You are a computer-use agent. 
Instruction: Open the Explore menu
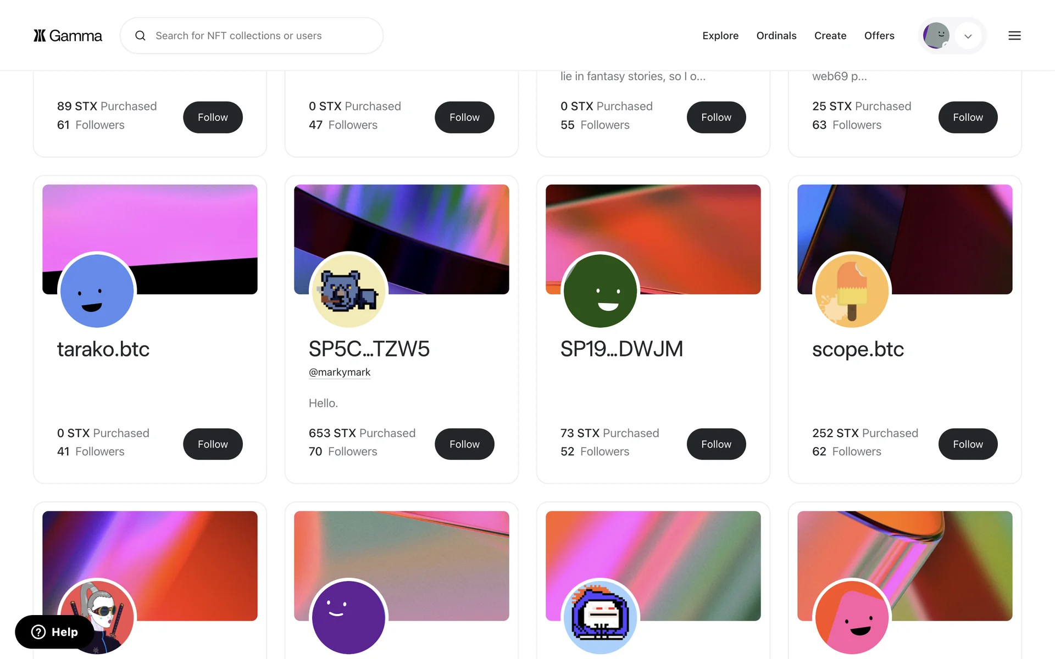tap(720, 36)
